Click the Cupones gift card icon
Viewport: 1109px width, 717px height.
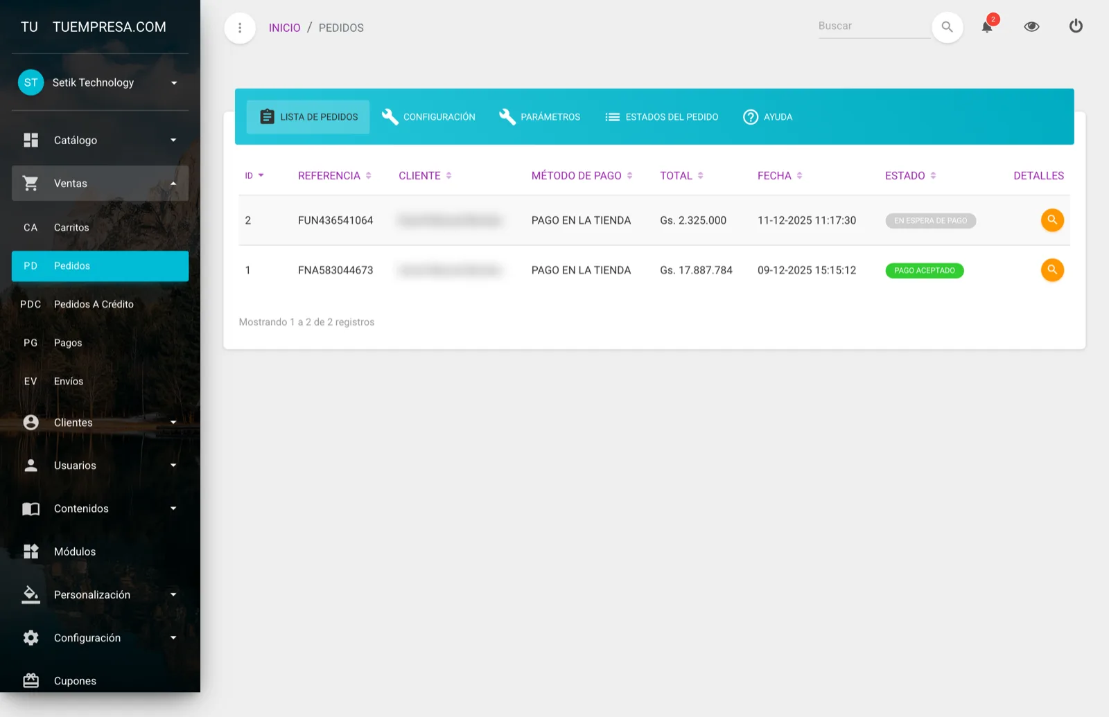(x=30, y=681)
